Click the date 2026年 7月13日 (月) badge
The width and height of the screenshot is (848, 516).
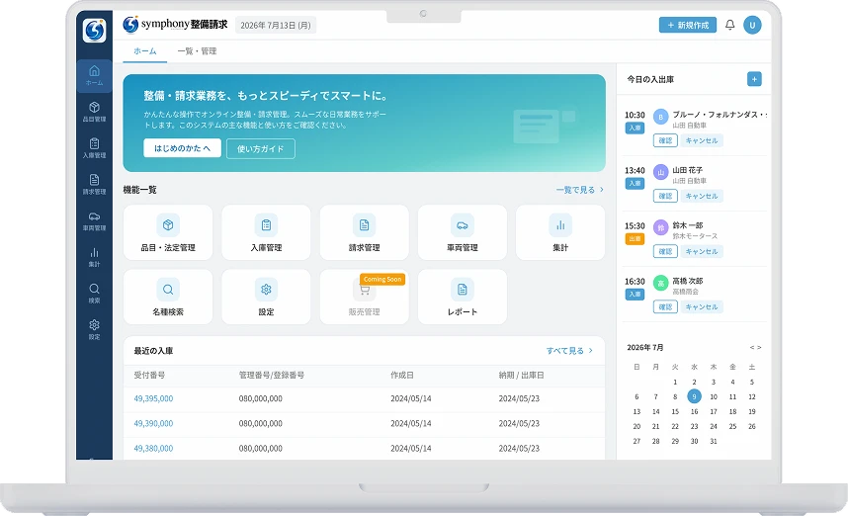coord(276,26)
